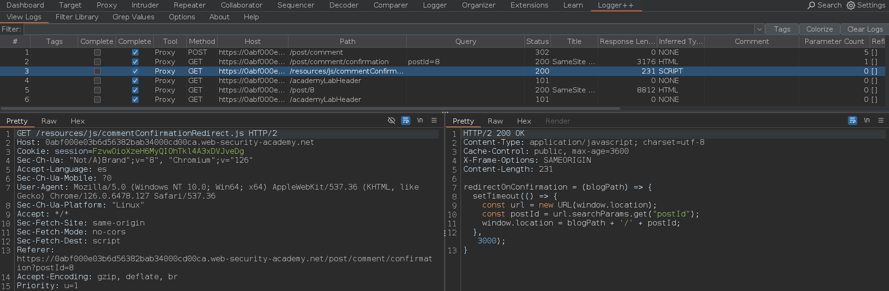Screen dimensions: 889x291
Task: Open the Learn tab
Action: 573,5
